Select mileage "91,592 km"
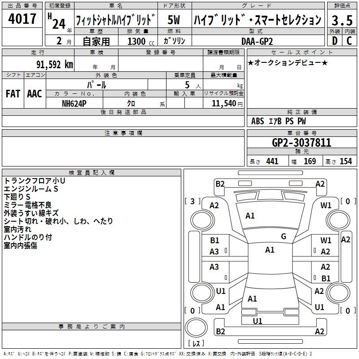Screen dimensions: 359x359 [x=55, y=65]
